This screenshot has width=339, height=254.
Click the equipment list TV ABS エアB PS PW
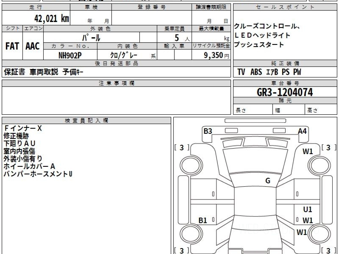click(269, 72)
